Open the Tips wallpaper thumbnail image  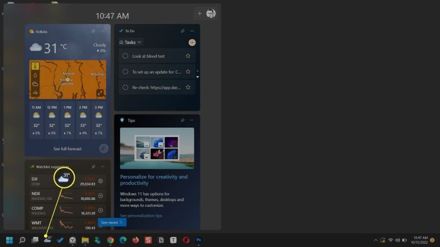(x=157, y=148)
